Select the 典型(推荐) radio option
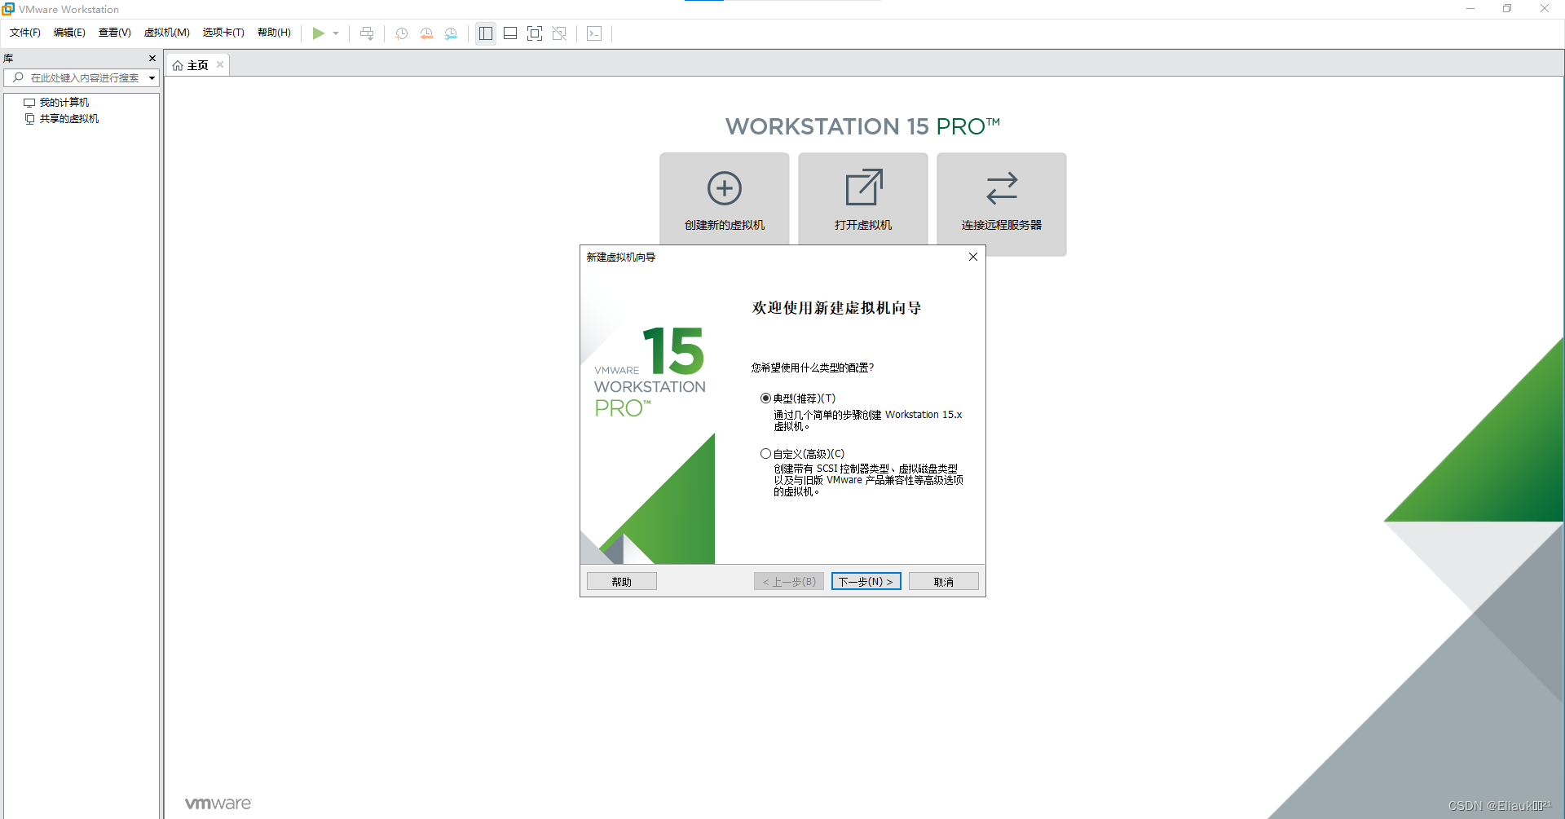 click(x=765, y=398)
